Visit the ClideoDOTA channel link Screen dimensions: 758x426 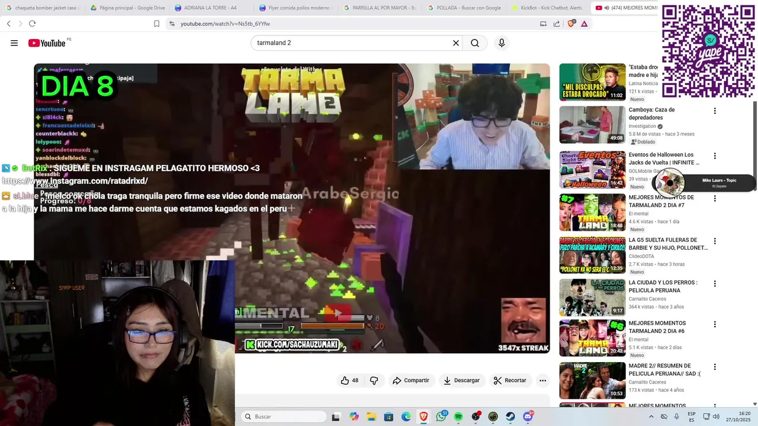(641, 256)
